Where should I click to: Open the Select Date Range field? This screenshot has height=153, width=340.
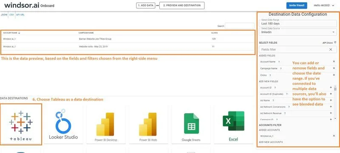pyautogui.click(x=298, y=23)
